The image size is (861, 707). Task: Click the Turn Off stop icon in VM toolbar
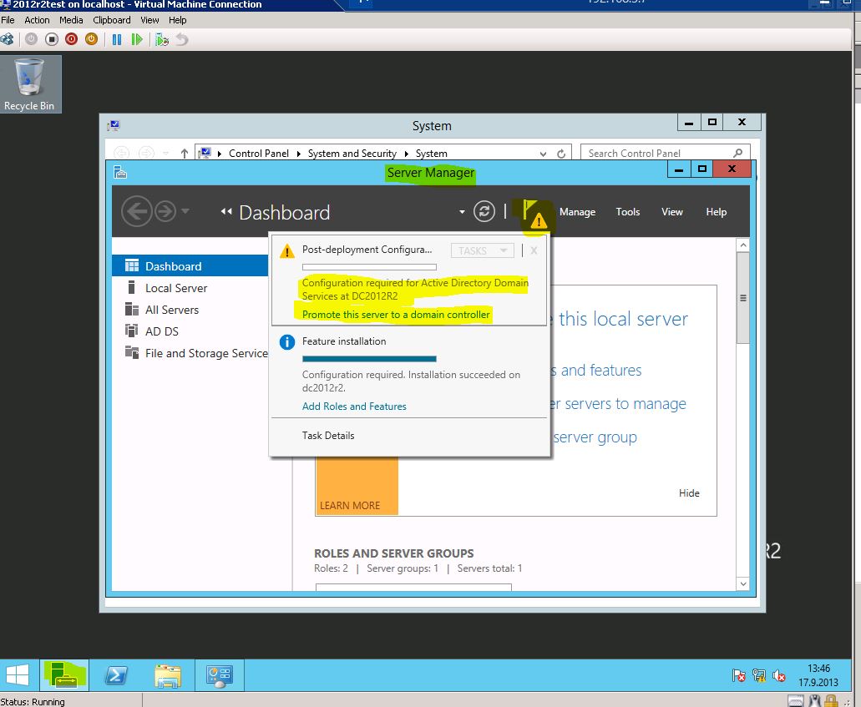point(52,39)
